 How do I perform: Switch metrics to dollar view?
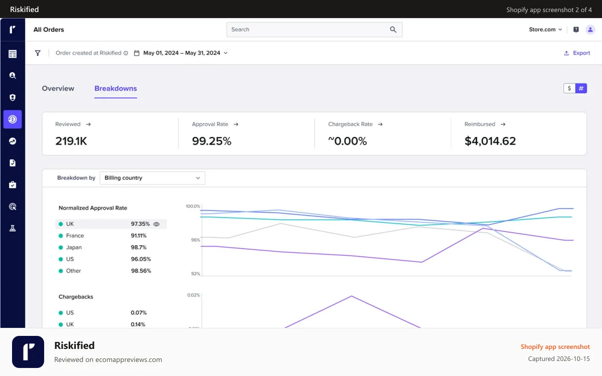pos(569,88)
